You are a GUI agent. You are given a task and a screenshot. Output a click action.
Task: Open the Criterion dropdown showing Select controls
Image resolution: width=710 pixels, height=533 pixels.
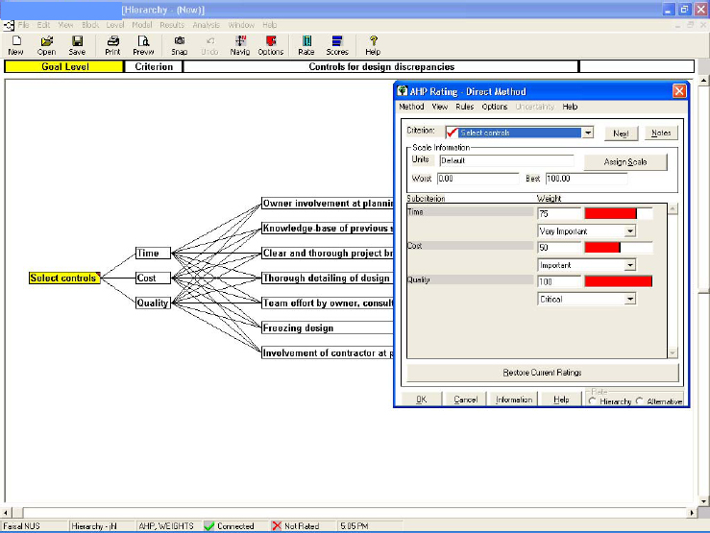pos(588,133)
